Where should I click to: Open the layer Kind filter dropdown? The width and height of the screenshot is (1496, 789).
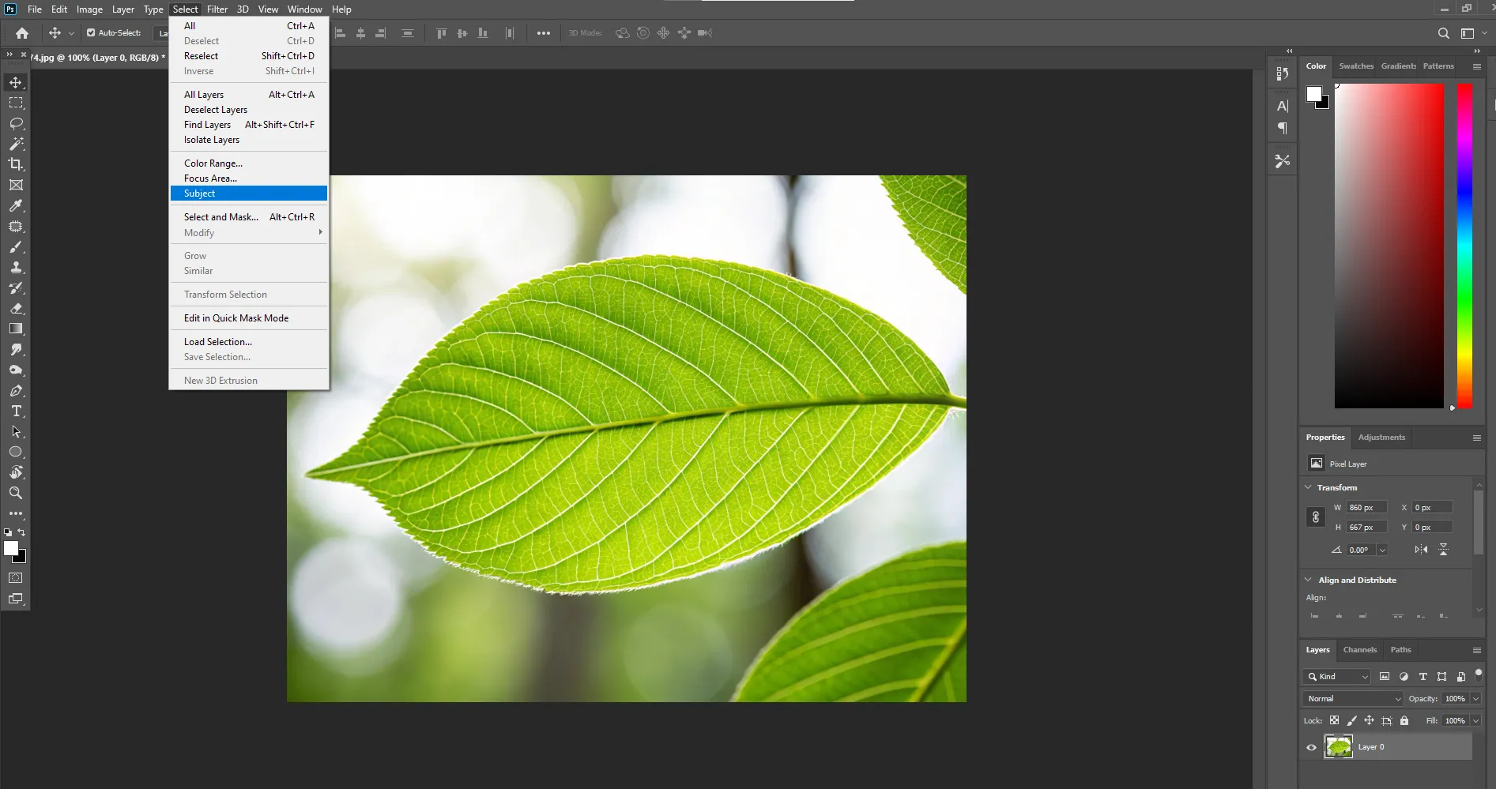coord(1336,677)
